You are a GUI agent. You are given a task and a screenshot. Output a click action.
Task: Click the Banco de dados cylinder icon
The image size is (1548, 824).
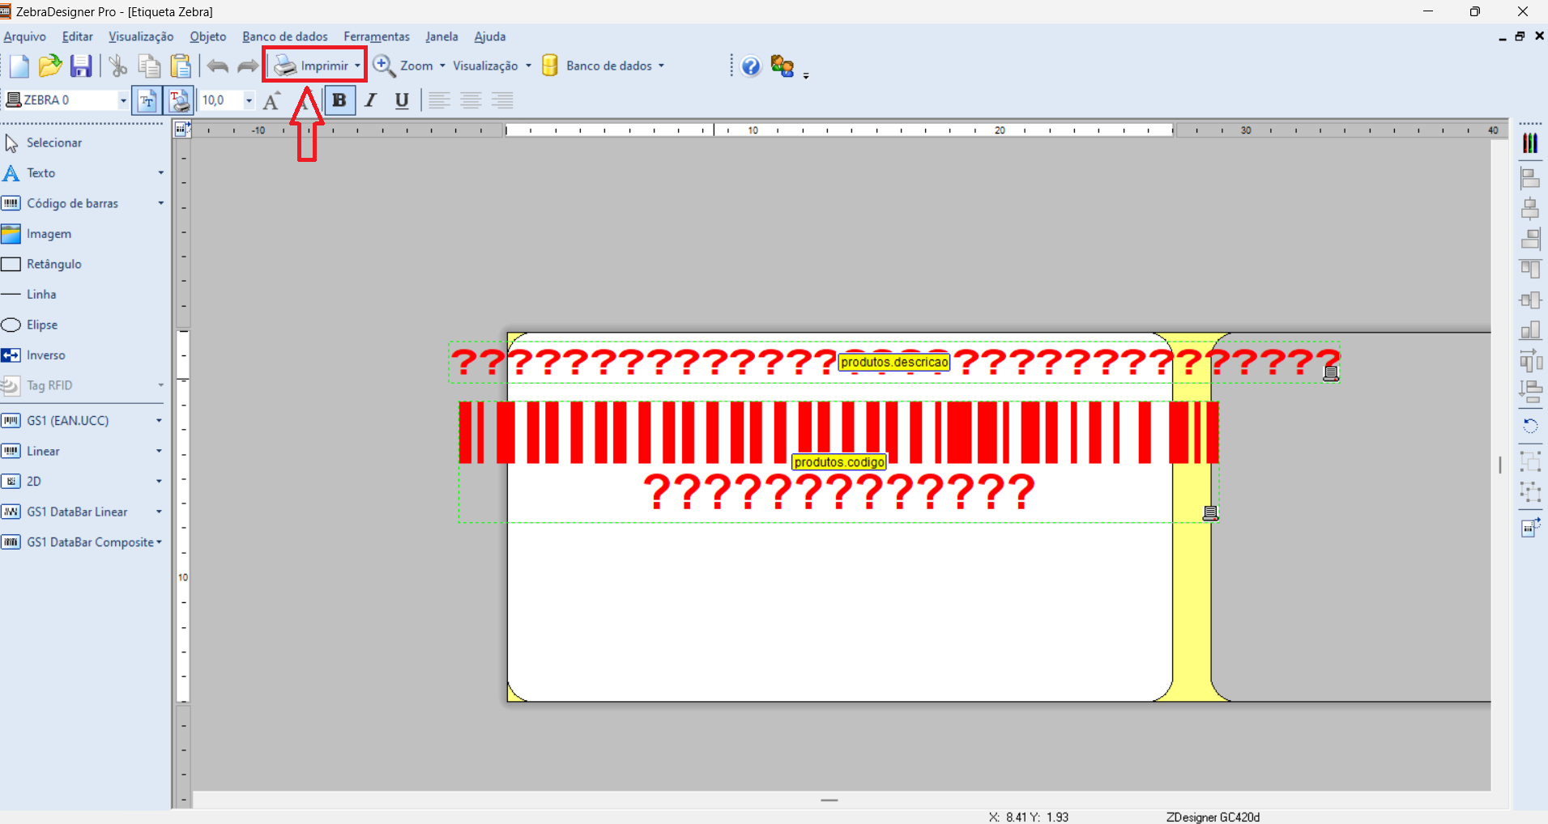pos(550,66)
